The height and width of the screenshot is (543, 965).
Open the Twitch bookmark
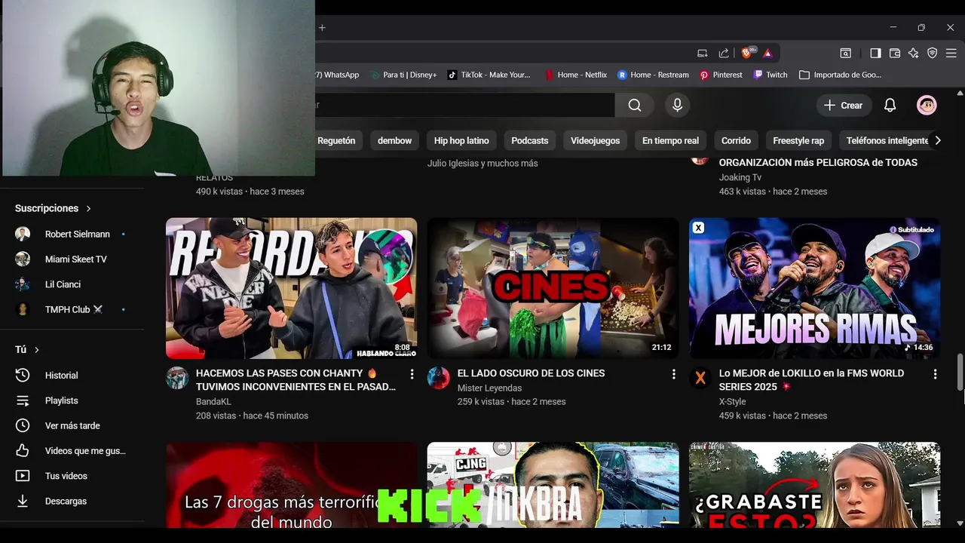[770, 75]
